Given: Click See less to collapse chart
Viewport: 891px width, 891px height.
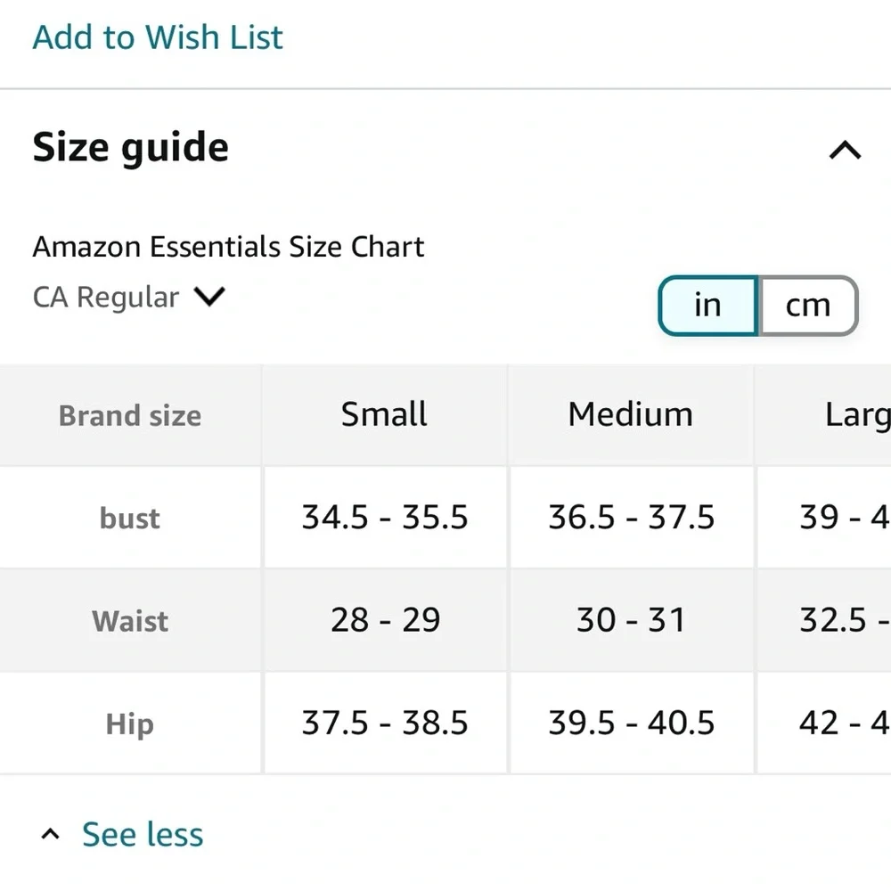Looking at the screenshot, I should [143, 835].
